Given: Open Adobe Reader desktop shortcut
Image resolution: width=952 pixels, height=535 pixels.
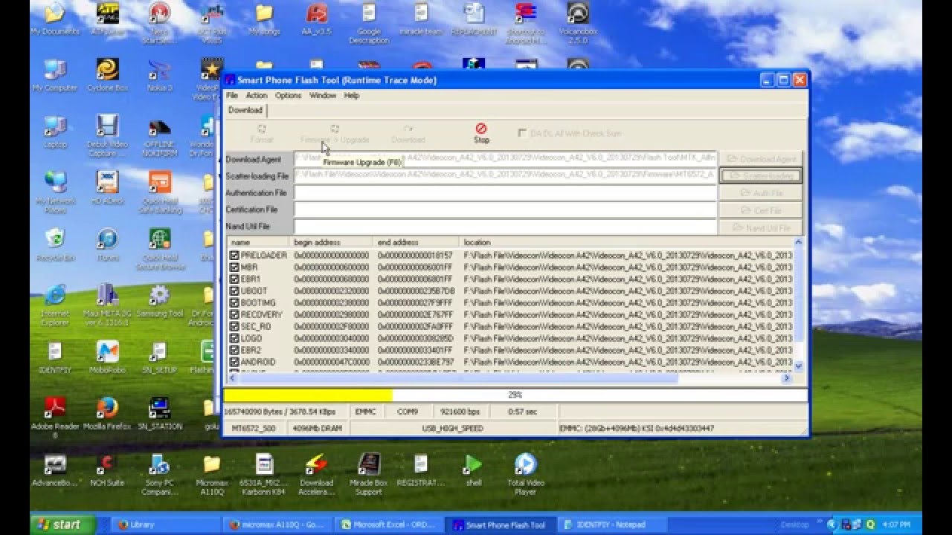Looking at the screenshot, I should (55, 418).
